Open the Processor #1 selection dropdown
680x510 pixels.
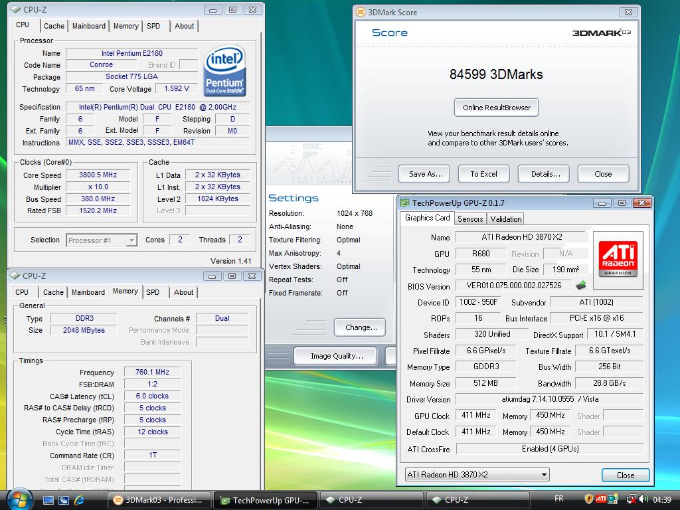tap(102, 240)
